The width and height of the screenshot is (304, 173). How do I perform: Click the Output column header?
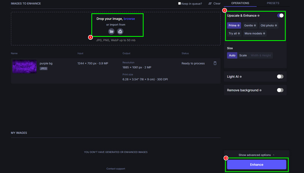coord(127,53)
